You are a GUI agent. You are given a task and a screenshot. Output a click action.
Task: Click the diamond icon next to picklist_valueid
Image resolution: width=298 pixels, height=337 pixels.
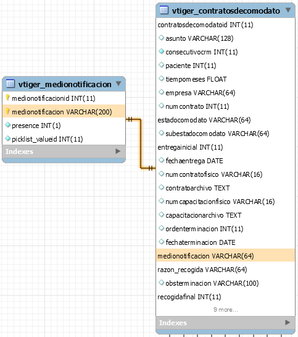point(8,139)
